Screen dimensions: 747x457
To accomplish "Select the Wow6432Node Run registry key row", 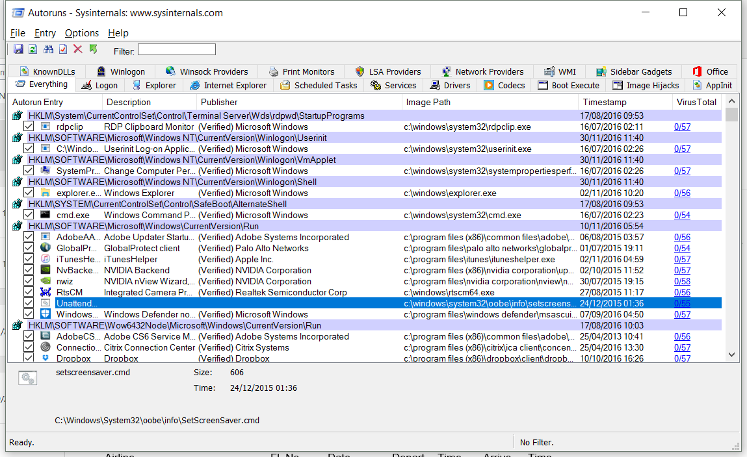I will pos(365,325).
